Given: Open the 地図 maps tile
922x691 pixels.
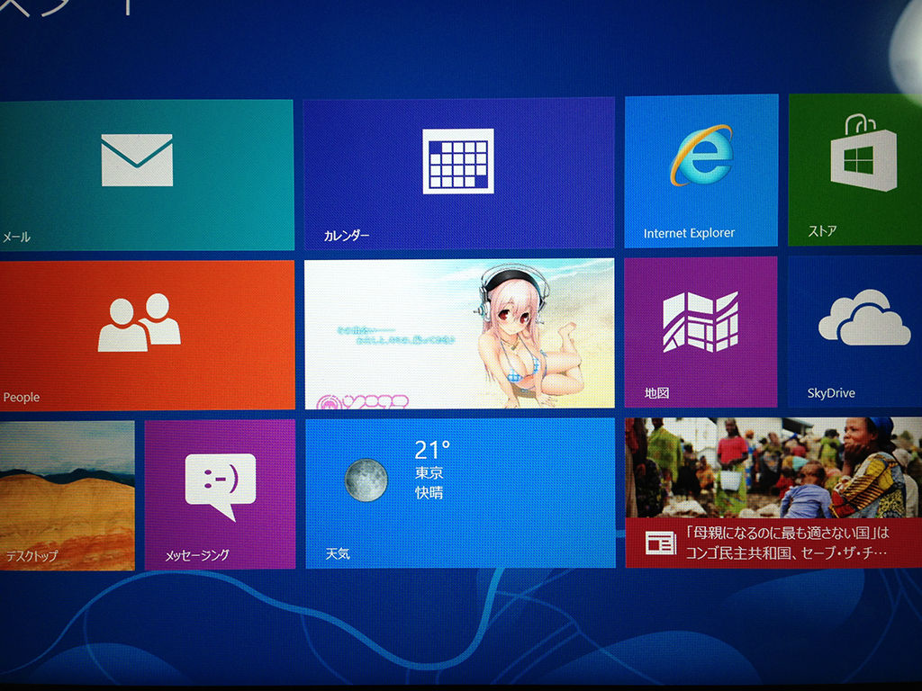Looking at the screenshot, I should pyautogui.click(x=701, y=332).
